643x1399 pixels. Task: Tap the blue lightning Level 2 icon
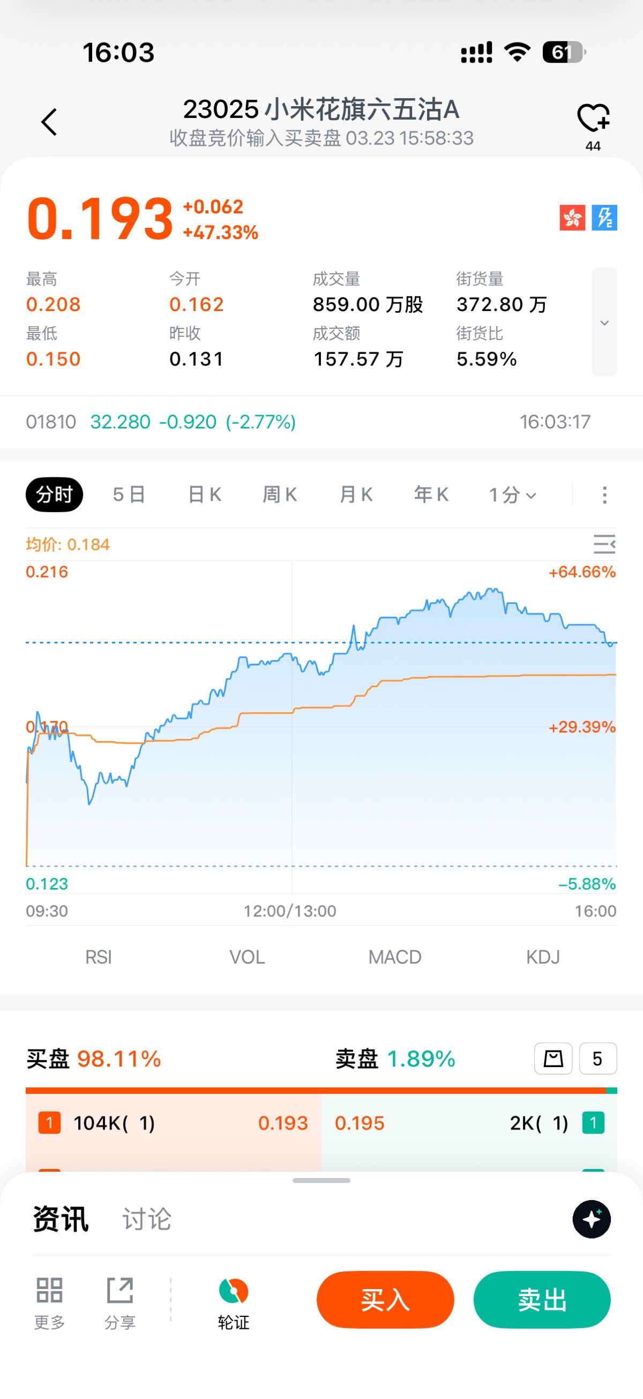click(604, 218)
